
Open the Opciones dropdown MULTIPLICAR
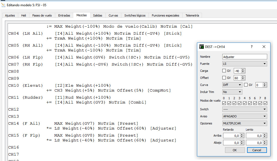[x=245, y=123]
